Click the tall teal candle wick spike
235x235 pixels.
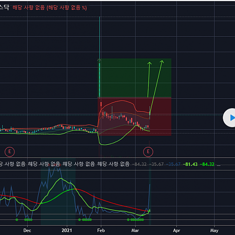(x=99, y=57)
